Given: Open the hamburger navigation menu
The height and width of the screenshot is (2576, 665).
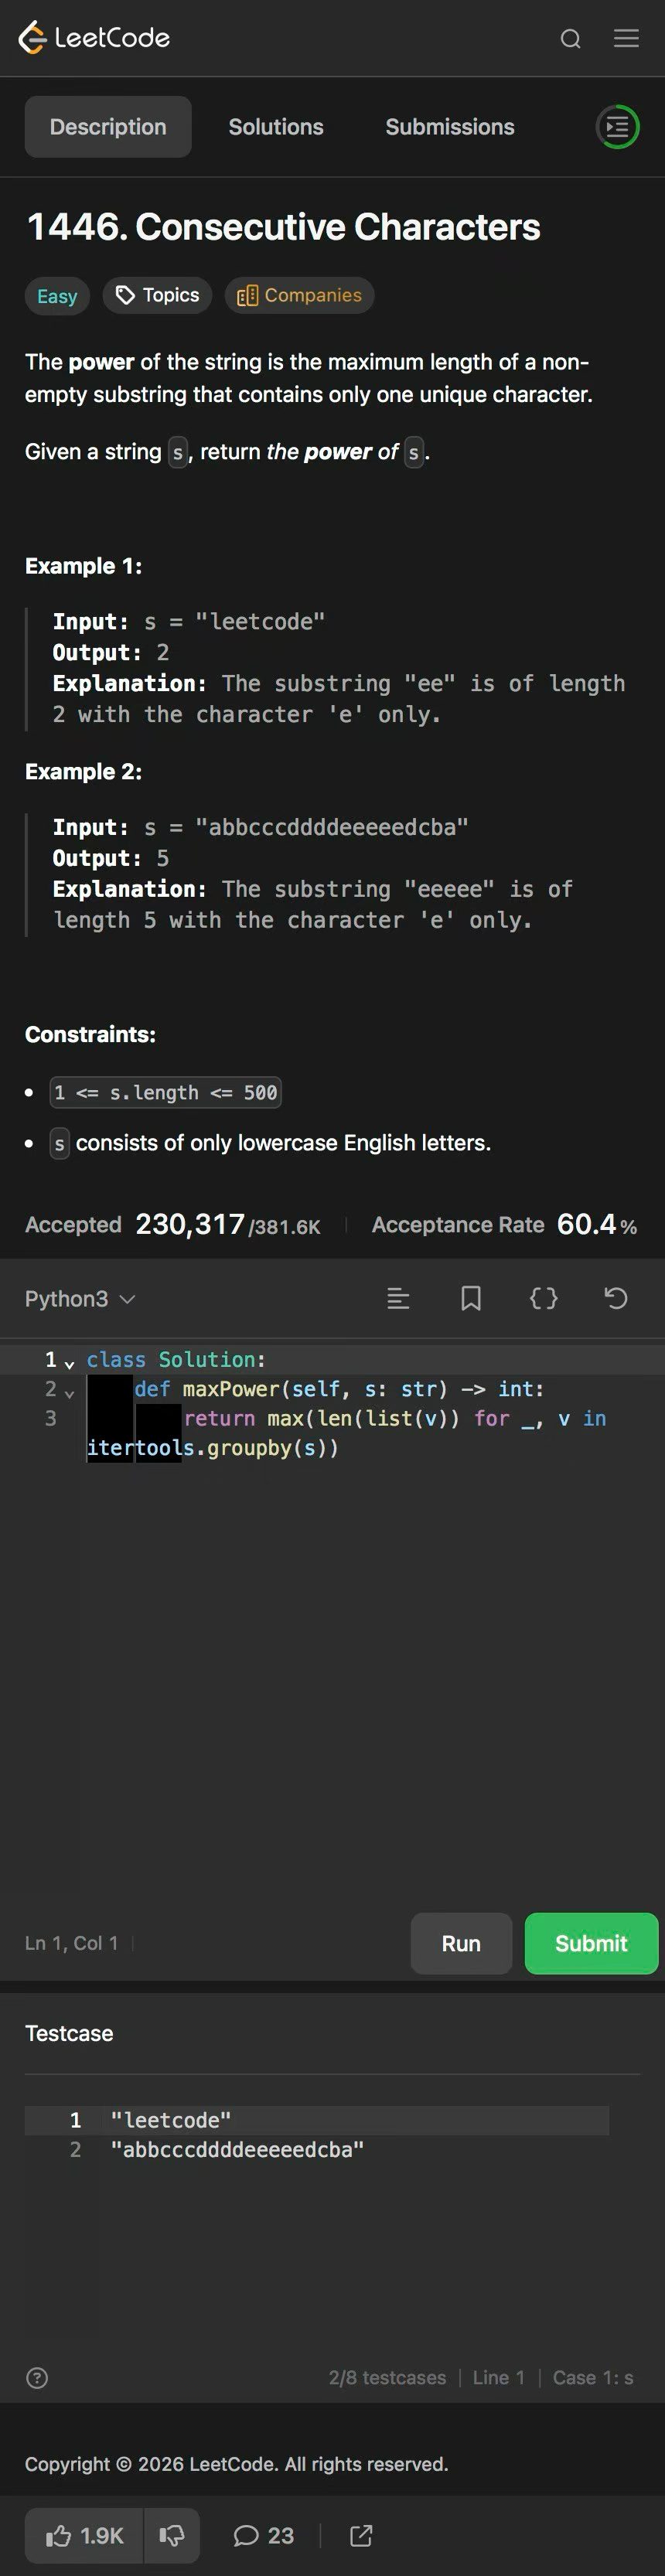Looking at the screenshot, I should 626,39.
